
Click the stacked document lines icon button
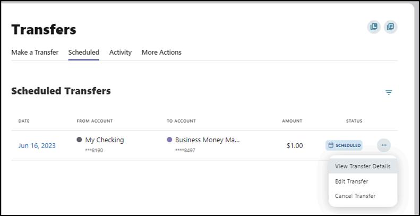click(390, 27)
